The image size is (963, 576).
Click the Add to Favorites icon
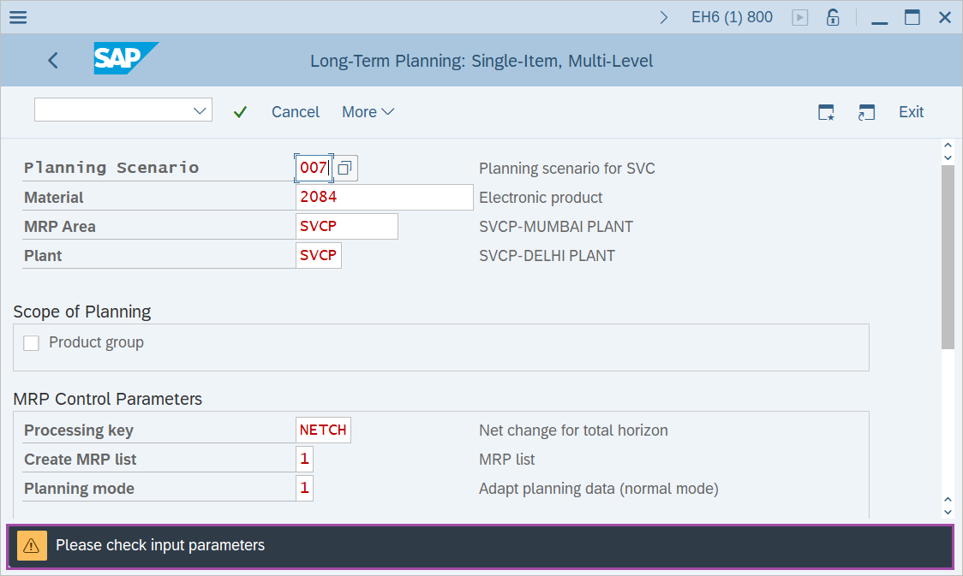coord(825,111)
